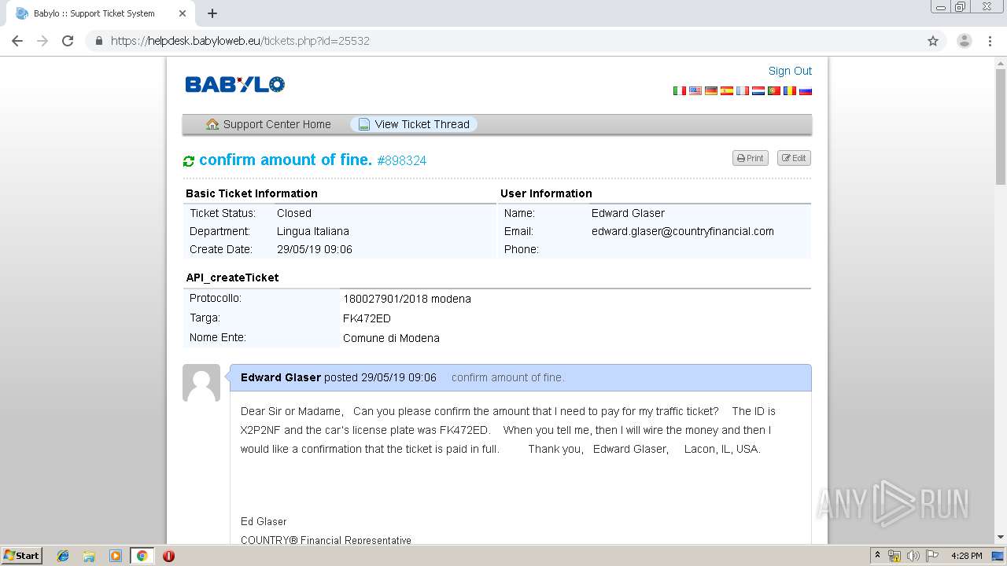Click the confirm amount of fine title
The height and width of the screenshot is (566, 1007).
pyautogui.click(x=285, y=160)
